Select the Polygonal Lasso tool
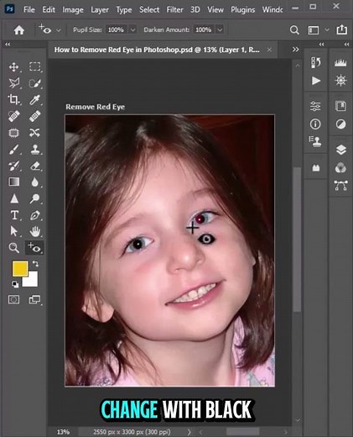Viewport: 353px width, 437px height. click(13, 83)
